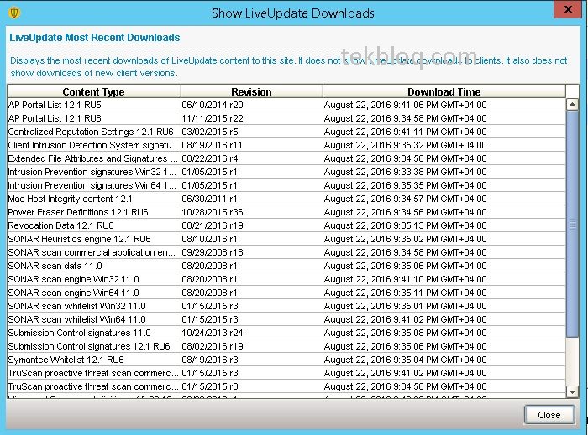This screenshot has height=435, width=588.
Task: Click download time 9:35:04 PM cell
Action: pos(444,360)
